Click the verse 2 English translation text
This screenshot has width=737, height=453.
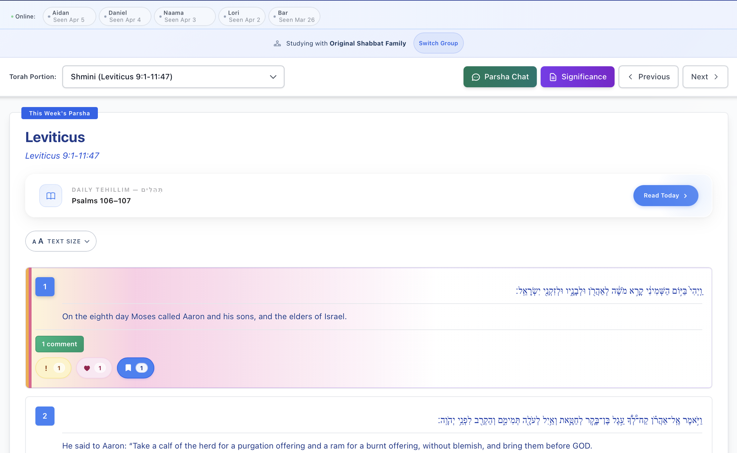click(327, 446)
